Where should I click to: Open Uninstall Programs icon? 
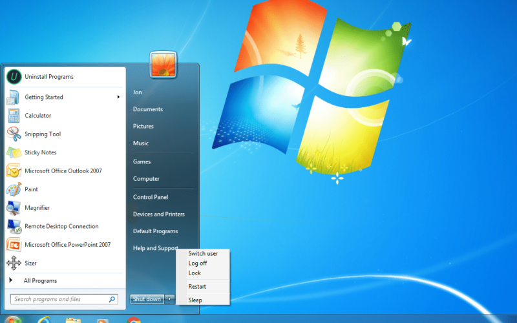coord(14,77)
